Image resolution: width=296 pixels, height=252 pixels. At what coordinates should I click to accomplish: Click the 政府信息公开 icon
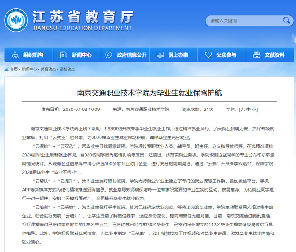tap(108, 55)
